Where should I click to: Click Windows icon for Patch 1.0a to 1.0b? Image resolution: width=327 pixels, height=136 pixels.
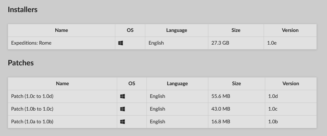click(122, 122)
